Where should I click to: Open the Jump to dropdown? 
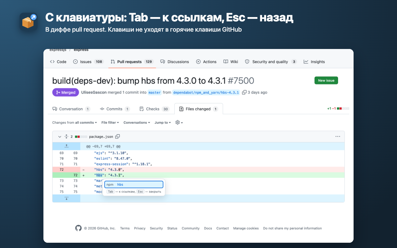163,122
